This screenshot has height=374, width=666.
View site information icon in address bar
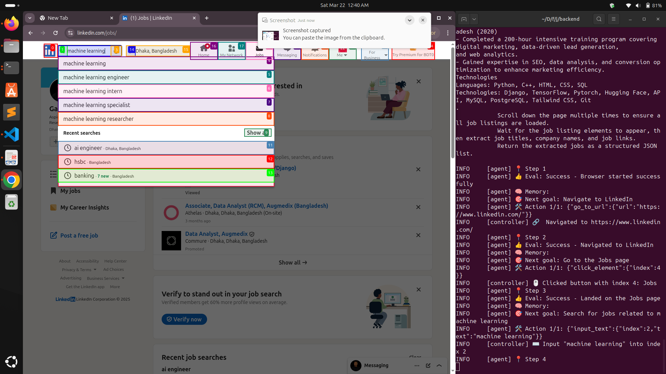click(70, 33)
